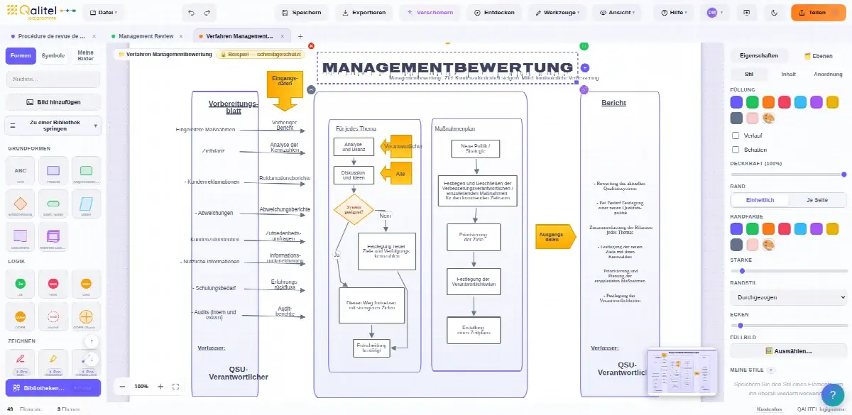Open the Datei dropdown menu
Viewport: 852px width, 415px height.
(x=104, y=13)
